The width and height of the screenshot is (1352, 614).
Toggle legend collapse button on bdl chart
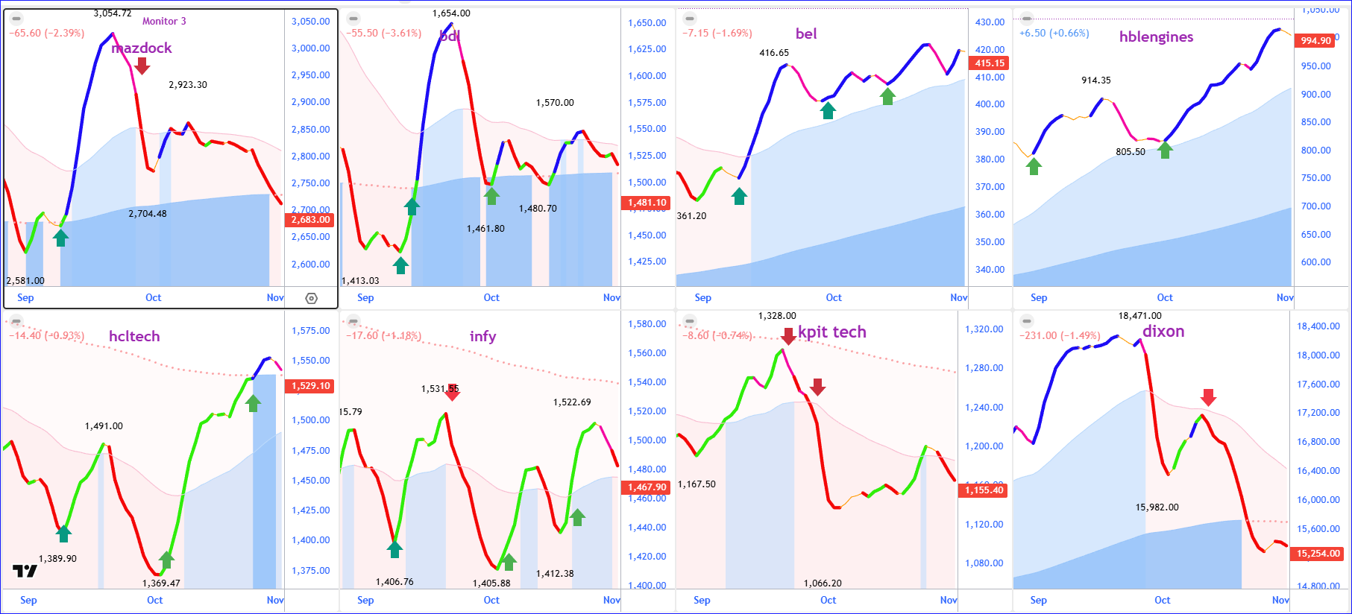click(x=353, y=19)
